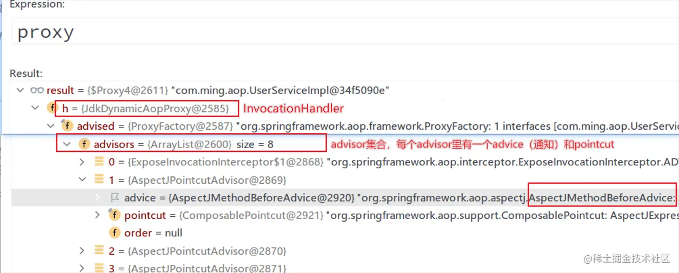Collapse the result node chevron
679x273 pixels.
pos(21,90)
